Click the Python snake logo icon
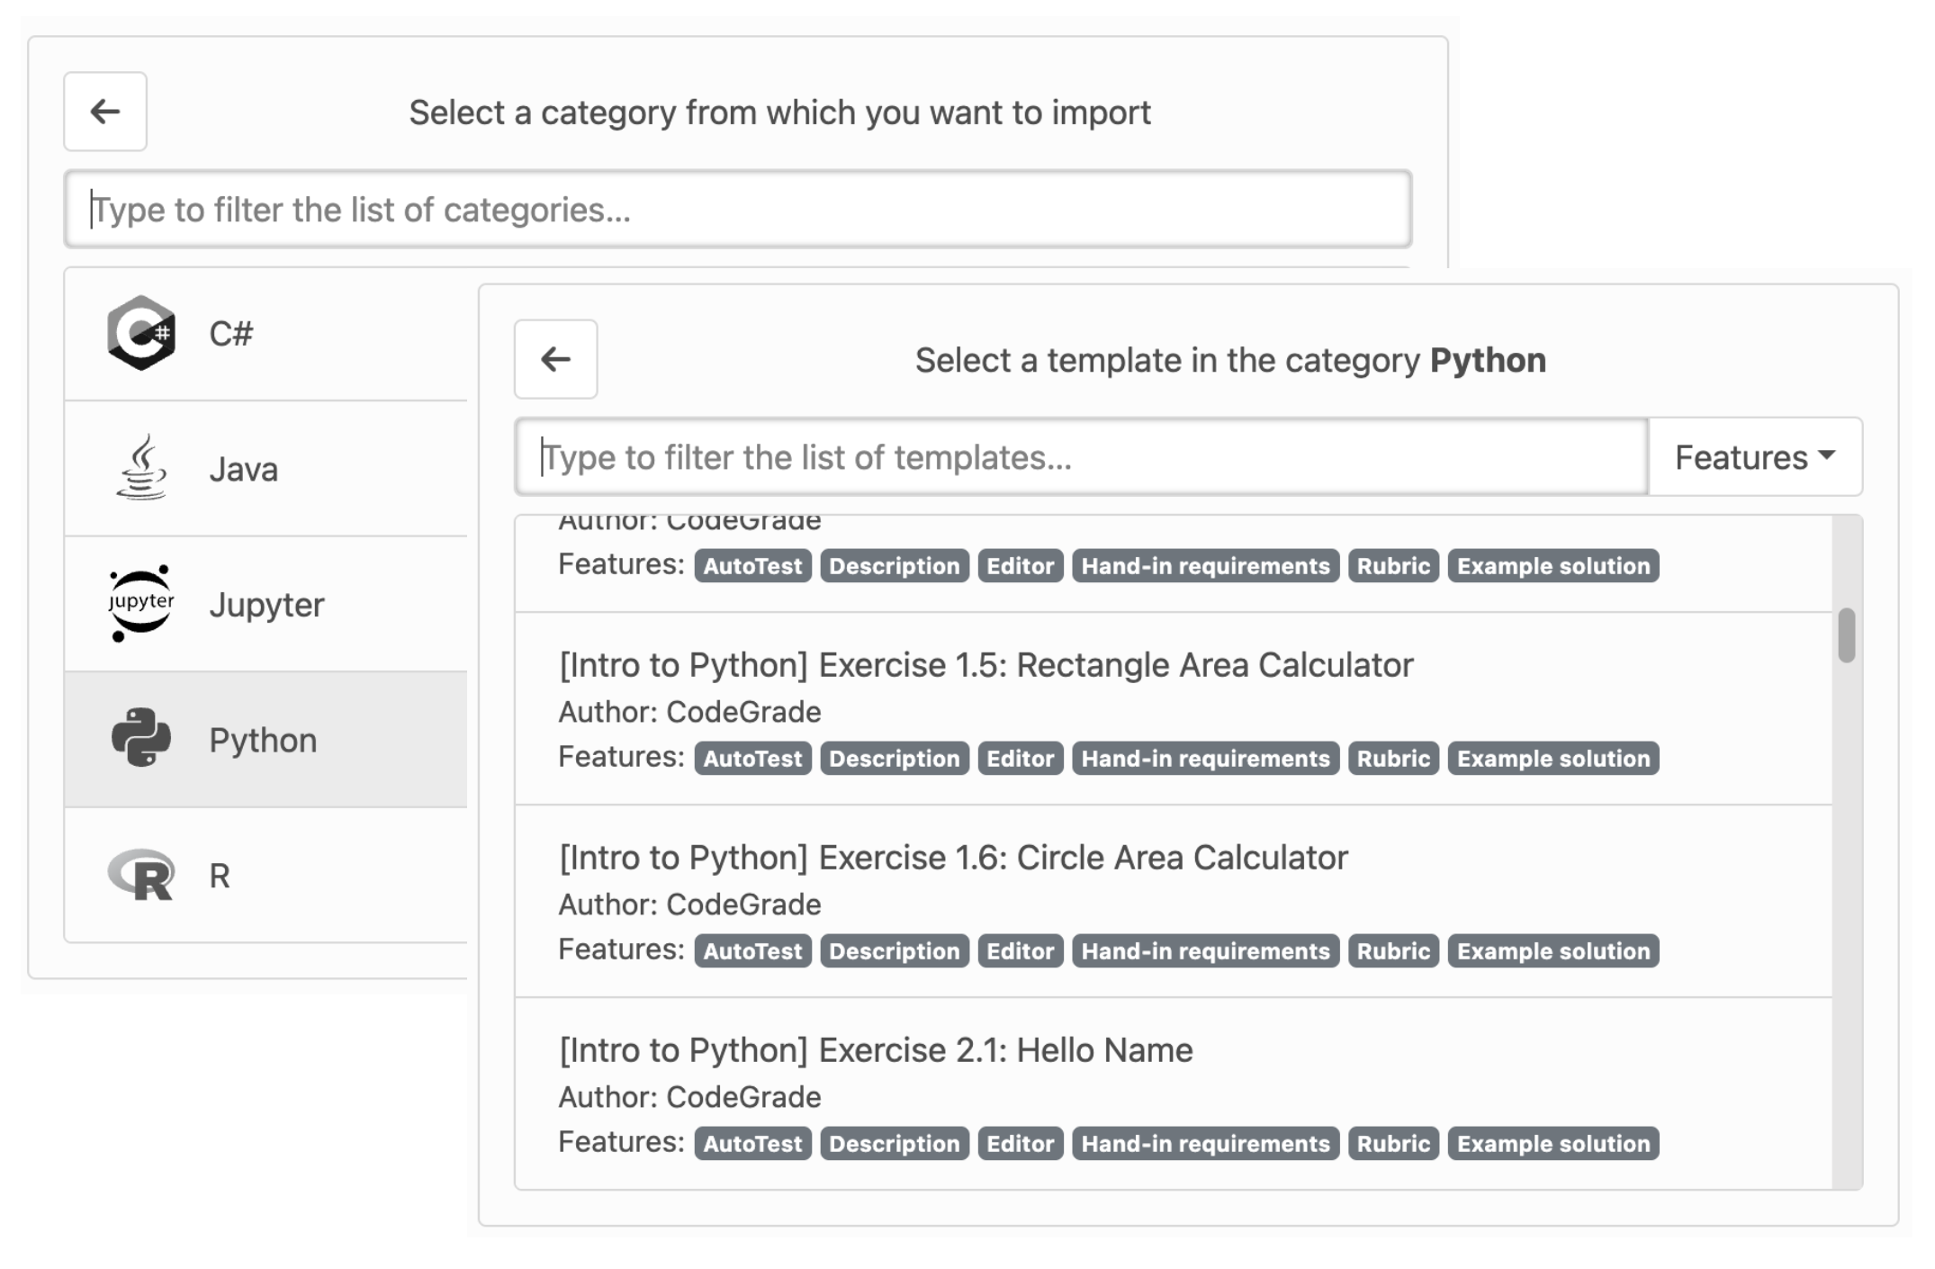The image size is (1935, 1269). coord(140,739)
